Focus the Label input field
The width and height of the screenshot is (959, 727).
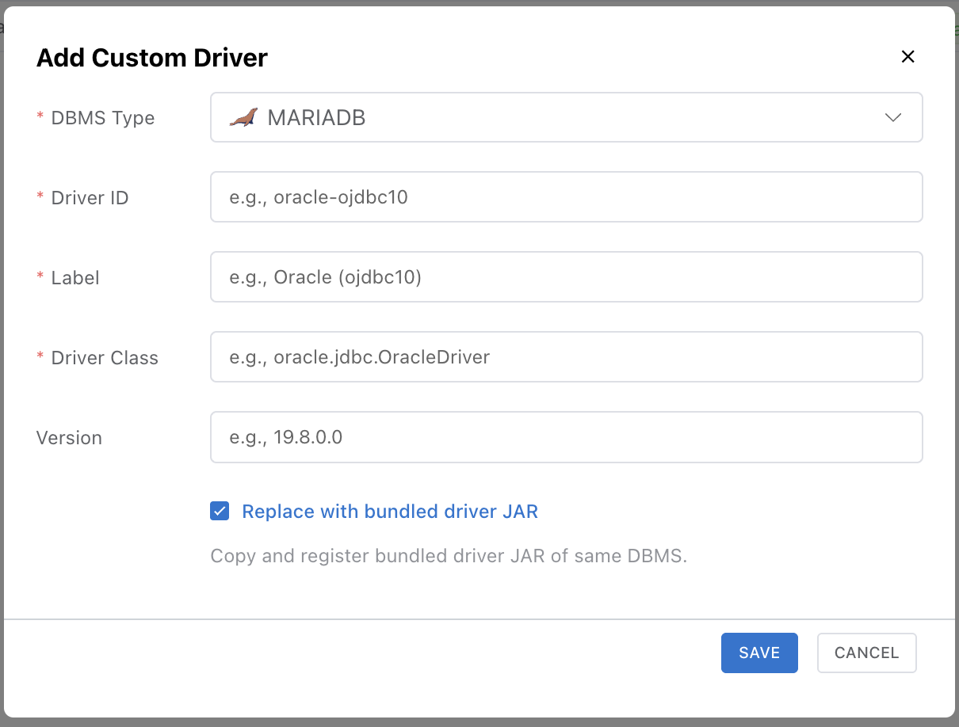coord(566,277)
